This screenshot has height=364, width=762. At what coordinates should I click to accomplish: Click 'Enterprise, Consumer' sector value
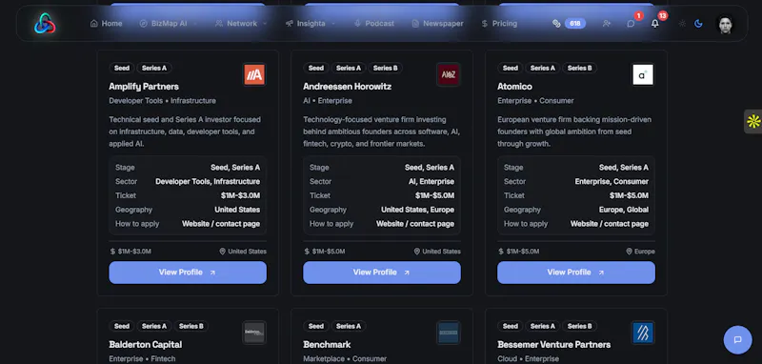612,181
